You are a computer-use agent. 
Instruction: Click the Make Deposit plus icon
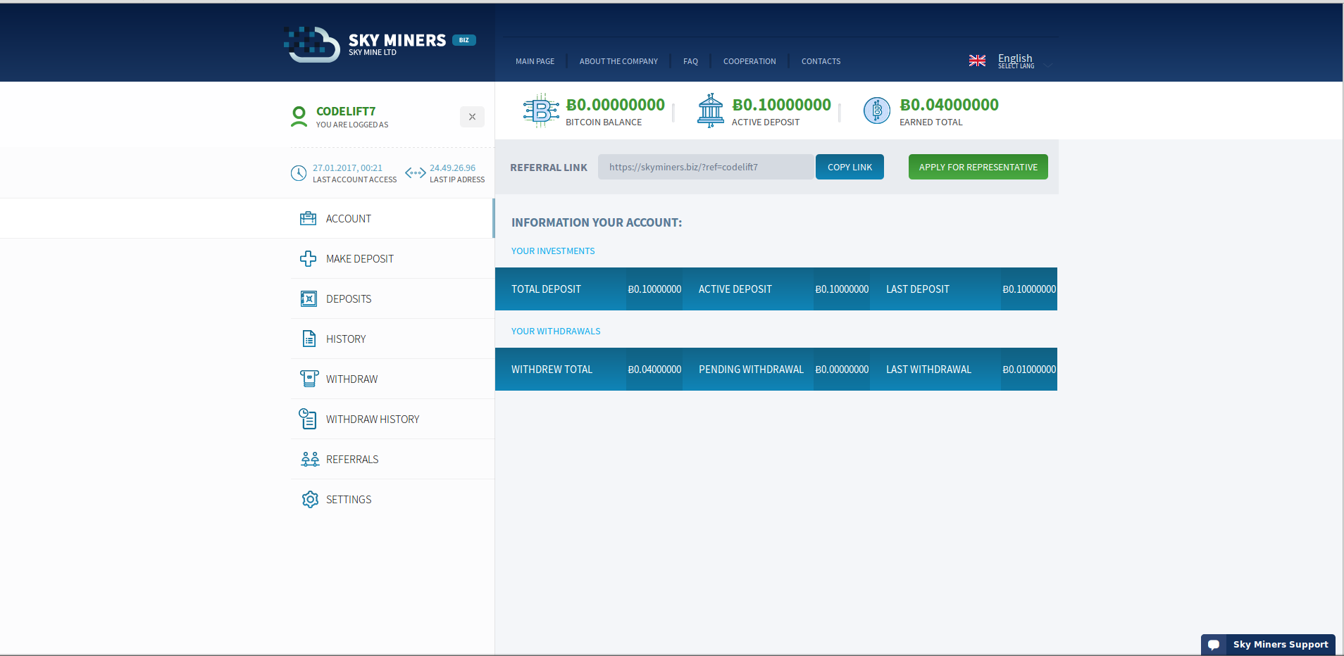pyautogui.click(x=309, y=258)
